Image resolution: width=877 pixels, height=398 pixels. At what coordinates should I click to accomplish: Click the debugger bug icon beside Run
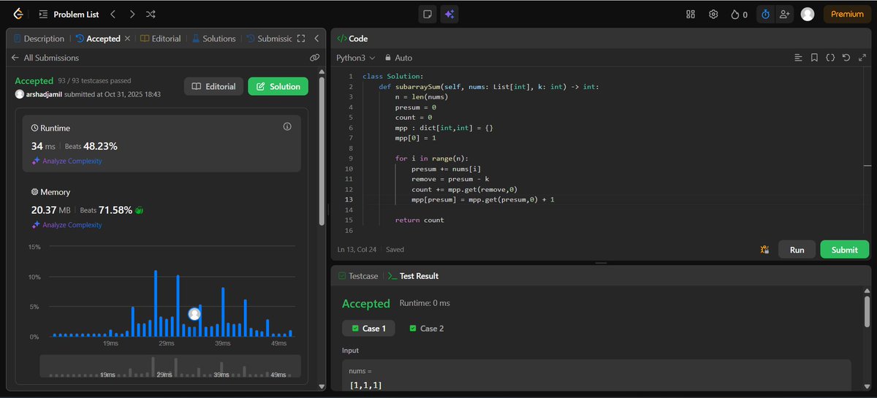764,250
